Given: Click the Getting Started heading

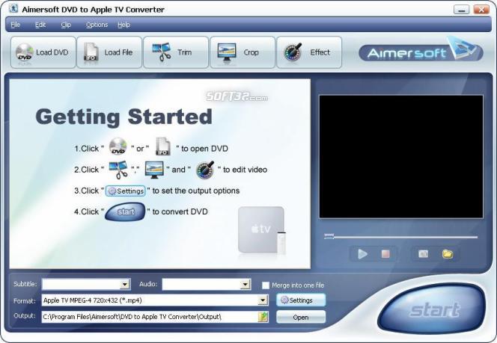Looking at the screenshot, I should [124, 117].
